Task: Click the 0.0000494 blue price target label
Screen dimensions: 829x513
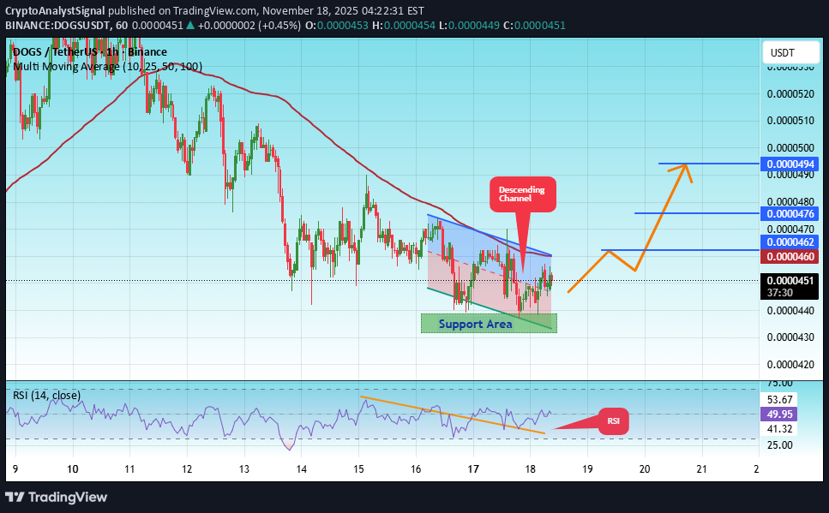Action: tap(791, 164)
